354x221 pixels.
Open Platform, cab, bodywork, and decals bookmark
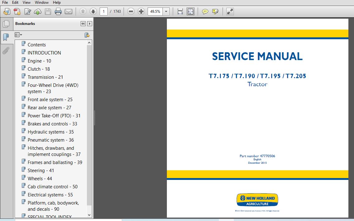click(53, 206)
